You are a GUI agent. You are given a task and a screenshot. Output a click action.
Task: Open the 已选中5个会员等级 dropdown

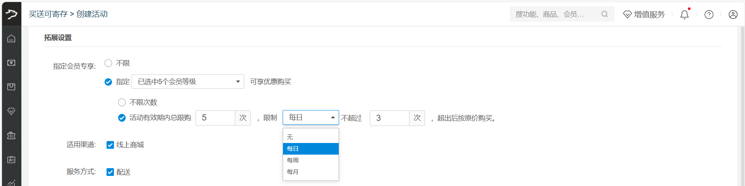pos(188,82)
